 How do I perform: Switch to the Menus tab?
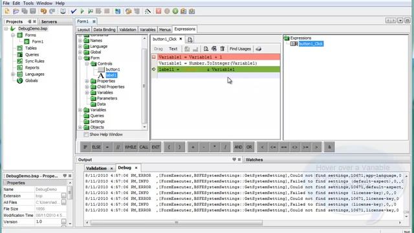point(165,30)
